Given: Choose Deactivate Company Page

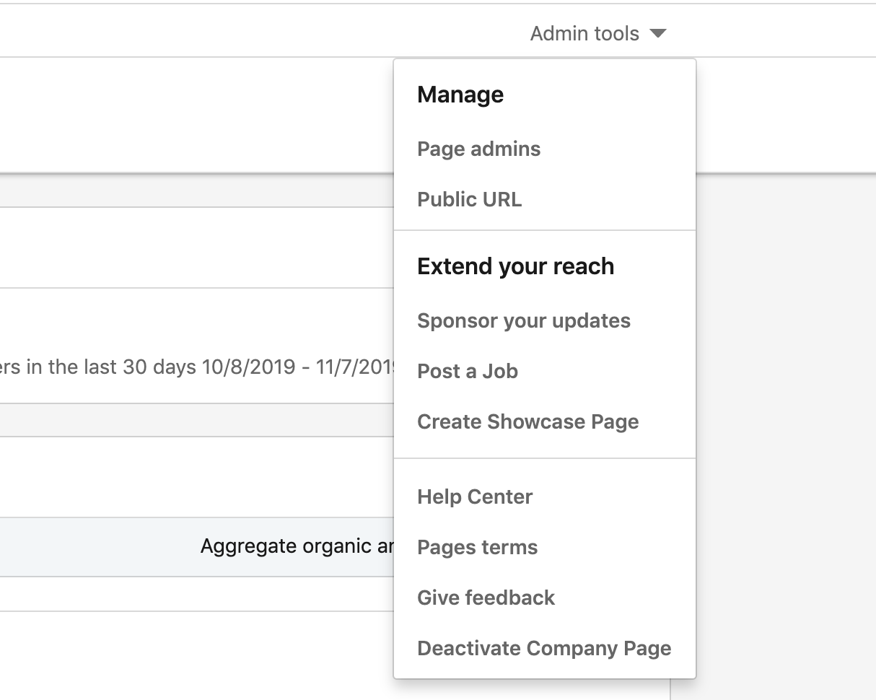Looking at the screenshot, I should click(544, 649).
